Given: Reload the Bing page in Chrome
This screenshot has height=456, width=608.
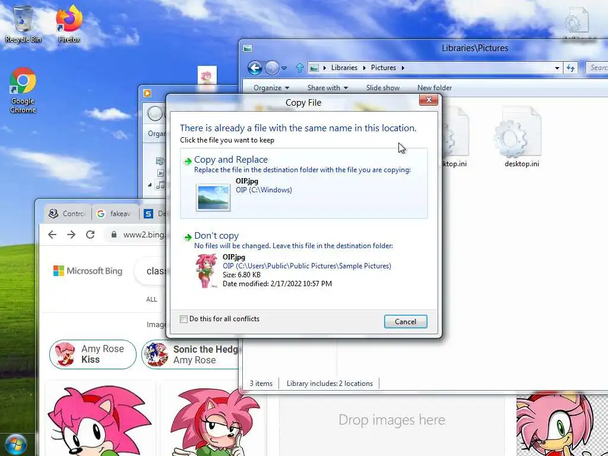Looking at the screenshot, I should pos(90,234).
